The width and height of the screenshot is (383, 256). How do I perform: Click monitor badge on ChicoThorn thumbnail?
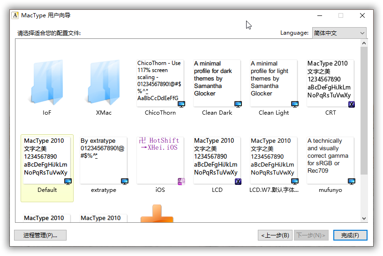point(181,104)
